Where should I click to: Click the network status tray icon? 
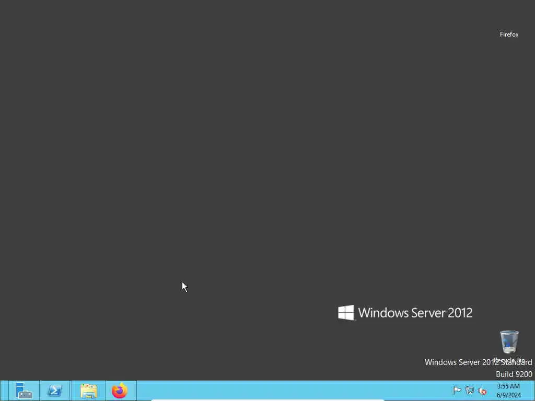(x=470, y=391)
